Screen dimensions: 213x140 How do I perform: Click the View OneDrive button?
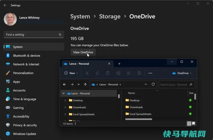point(83,52)
